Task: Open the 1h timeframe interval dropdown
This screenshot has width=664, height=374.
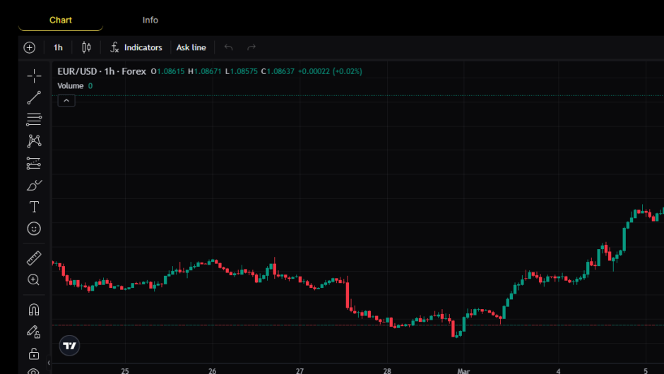Action: click(x=58, y=47)
